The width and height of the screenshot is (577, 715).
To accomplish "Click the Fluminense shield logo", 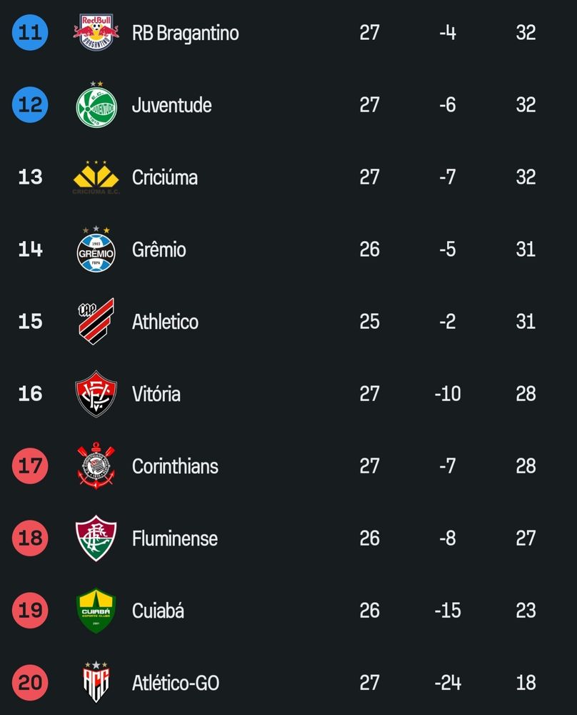I will 96,538.
